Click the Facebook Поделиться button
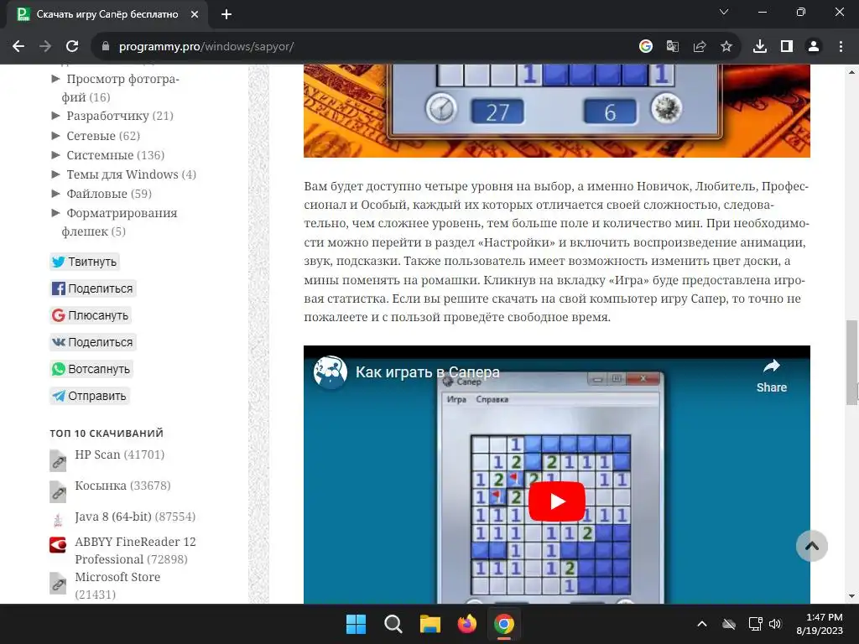The height and width of the screenshot is (644, 859). (x=92, y=288)
